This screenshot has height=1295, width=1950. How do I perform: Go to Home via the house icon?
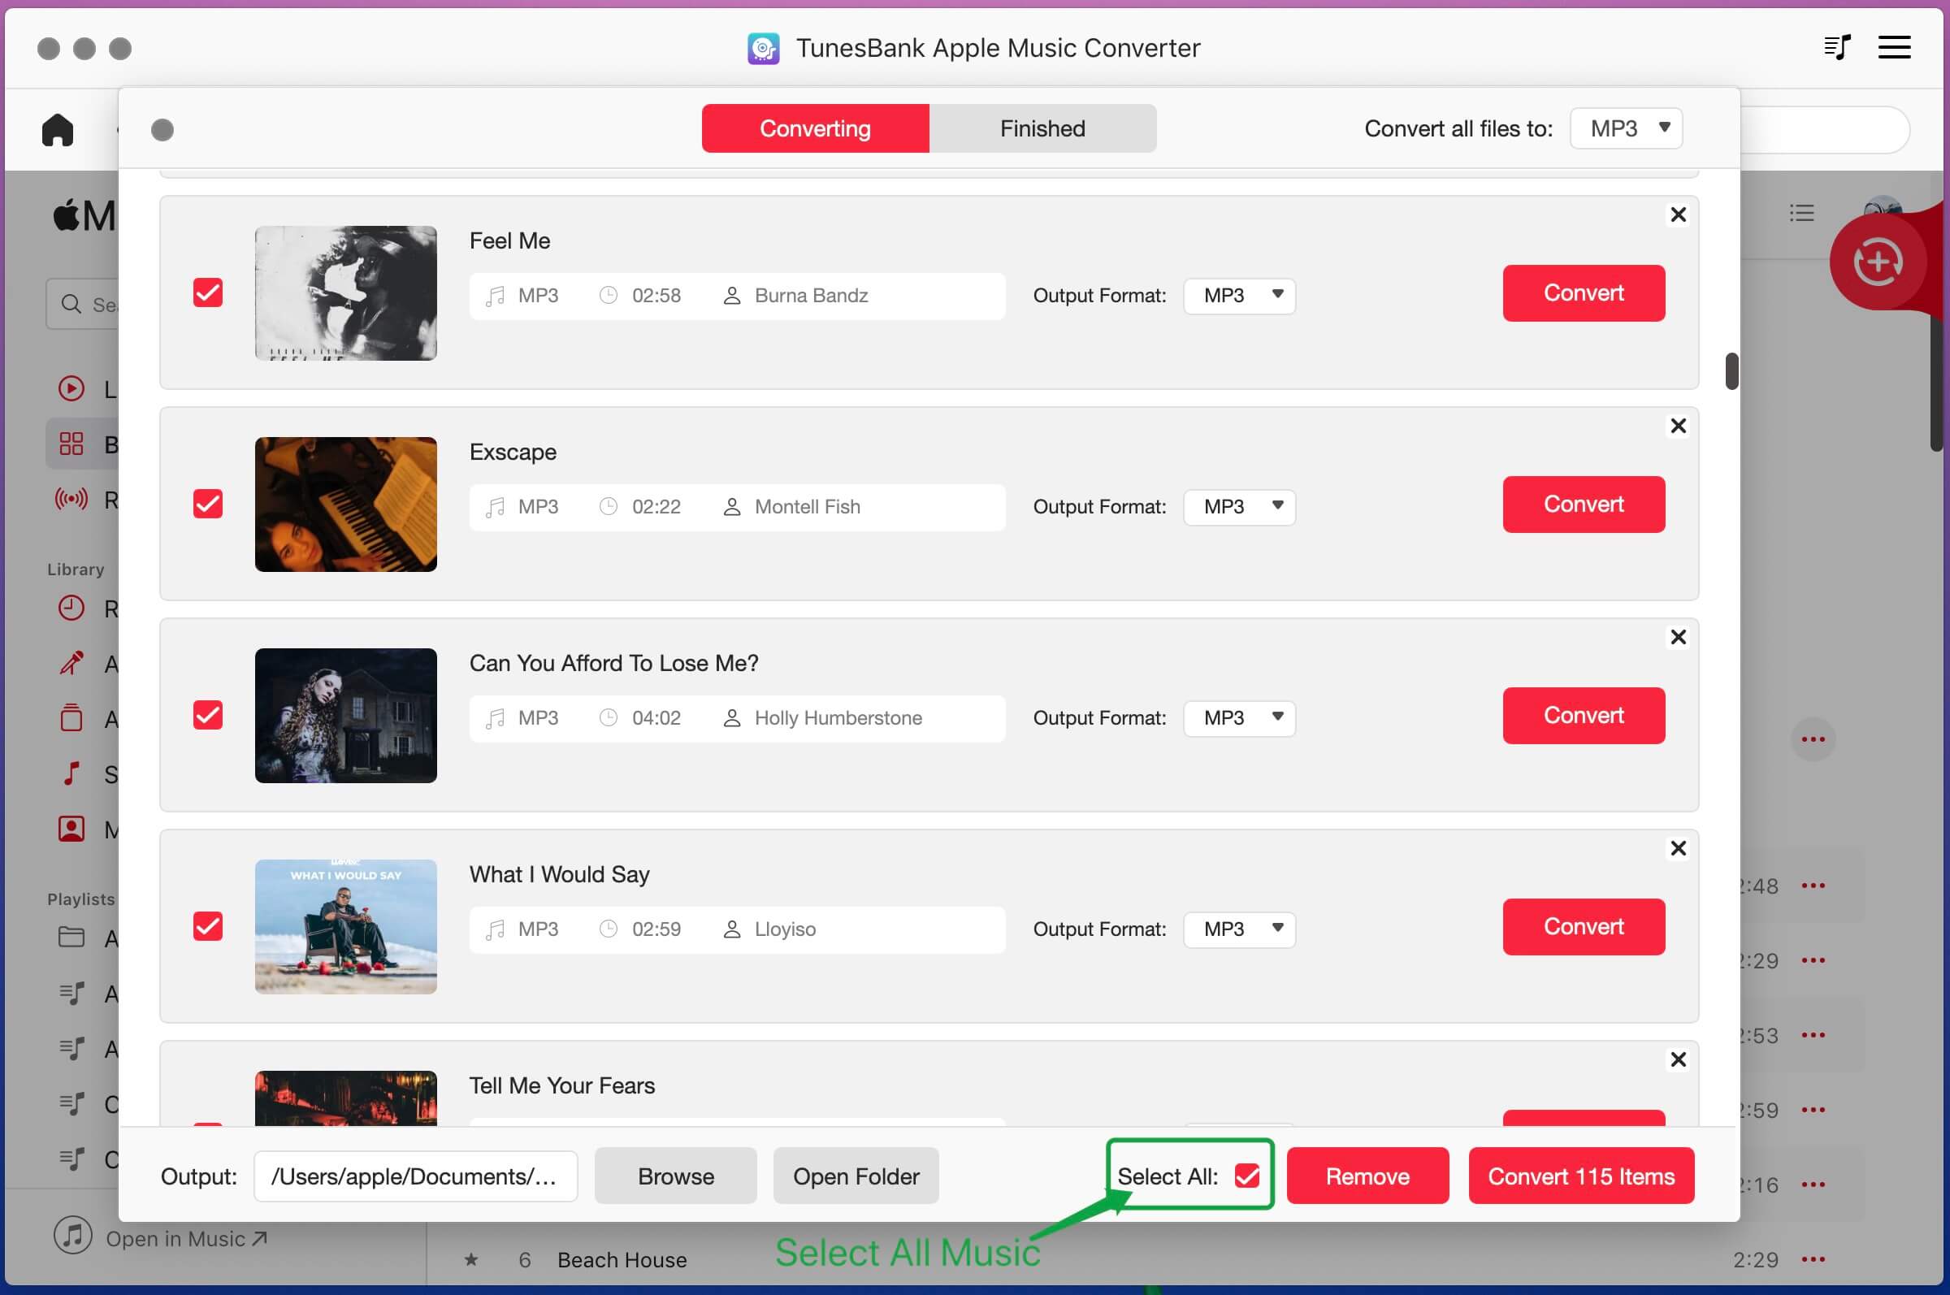pos(58,129)
